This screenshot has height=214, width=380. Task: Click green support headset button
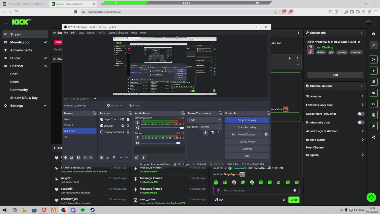pos(371,197)
